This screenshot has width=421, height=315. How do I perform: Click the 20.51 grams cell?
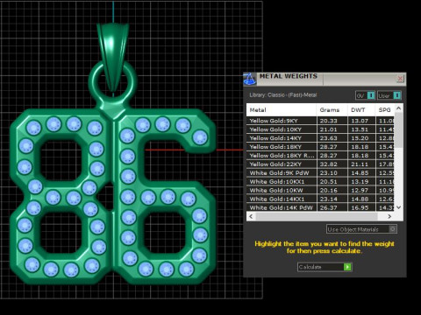point(332,182)
